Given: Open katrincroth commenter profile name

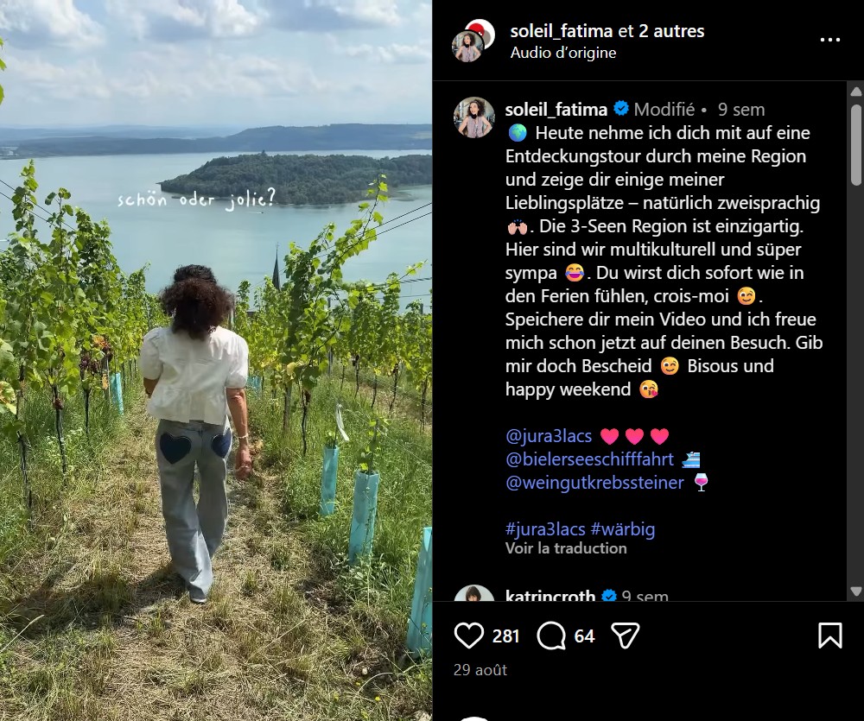Looking at the screenshot, I should [550, 595].
